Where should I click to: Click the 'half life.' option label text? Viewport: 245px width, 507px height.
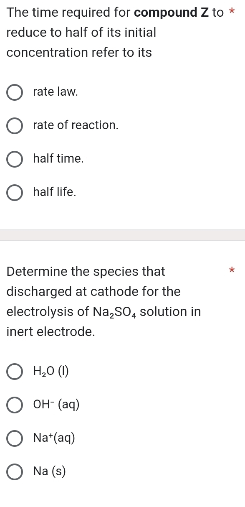[54, 193]
